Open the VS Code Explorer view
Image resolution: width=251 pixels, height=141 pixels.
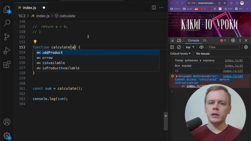click(7, 9)
